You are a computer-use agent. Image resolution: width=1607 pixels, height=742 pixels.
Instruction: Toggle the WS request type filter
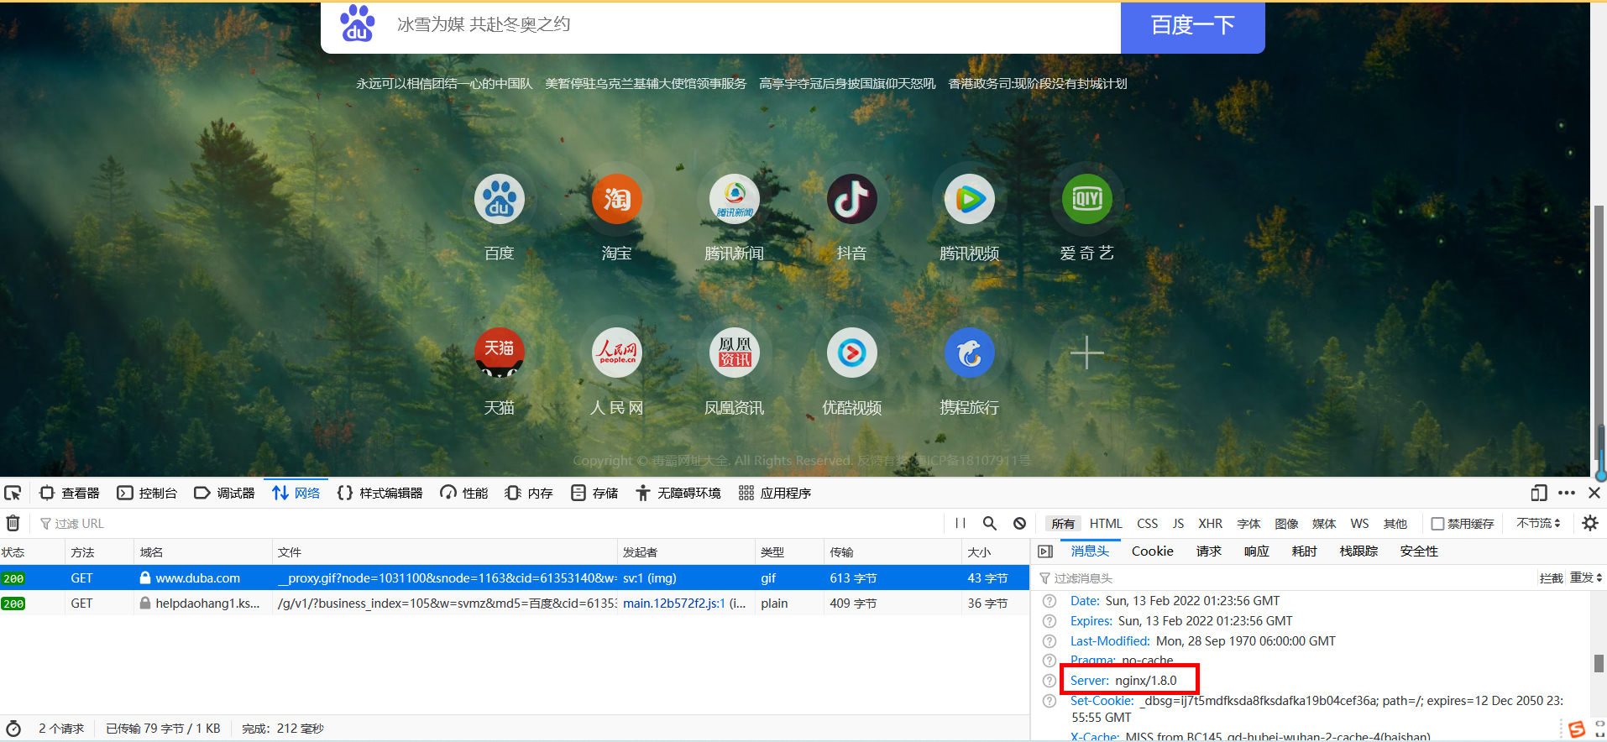point(1359,524)
